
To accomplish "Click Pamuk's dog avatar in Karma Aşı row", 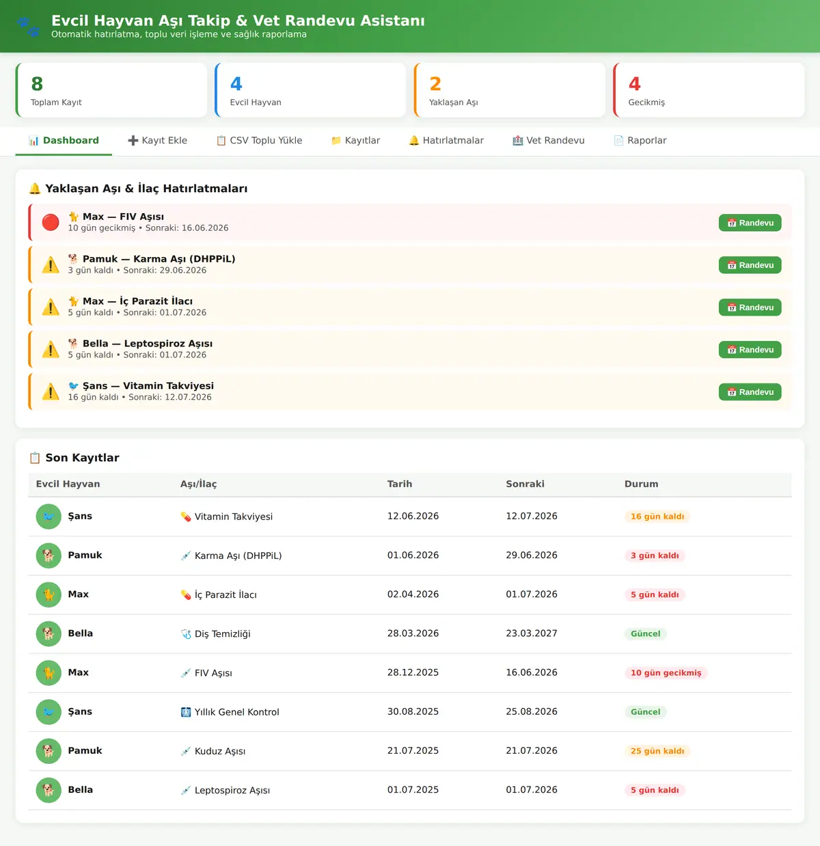I will coord(49,556).
